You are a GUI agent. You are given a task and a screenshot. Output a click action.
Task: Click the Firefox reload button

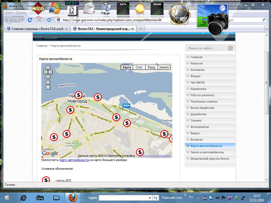pyautogui.click(x=30, y=20)
